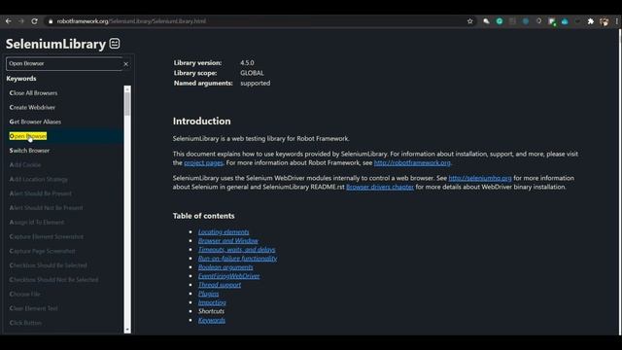Jump to Timeouts, waits, and delays section

236,249
